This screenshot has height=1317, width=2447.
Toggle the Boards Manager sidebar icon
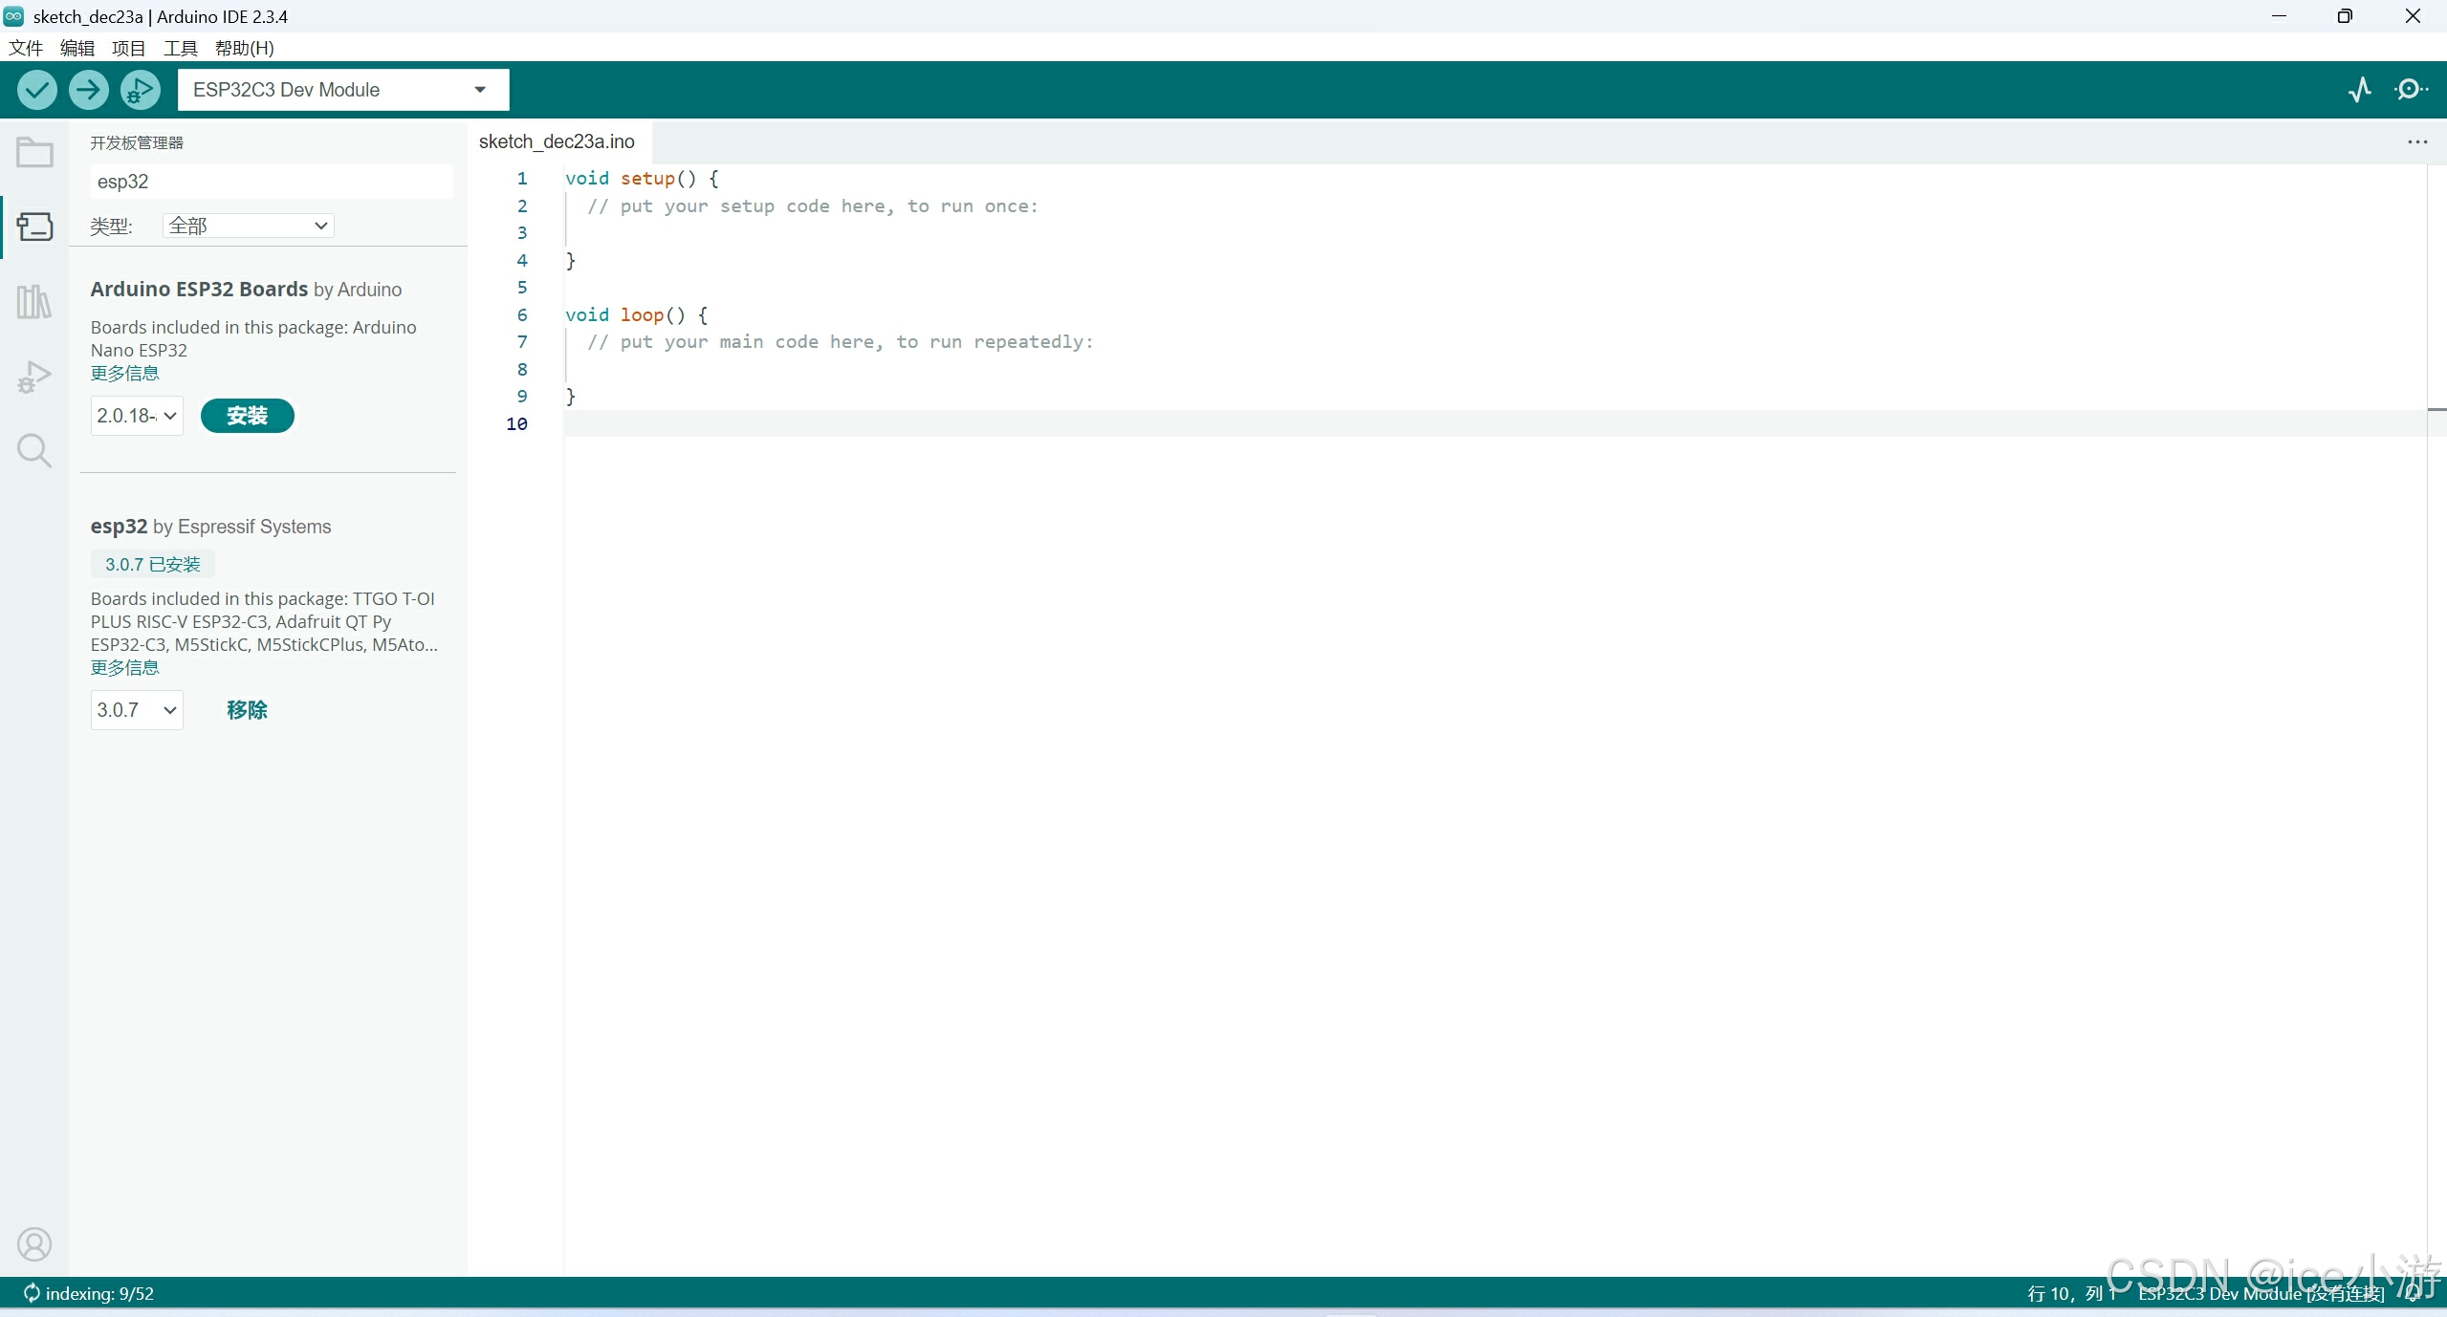click(x=34, y=227)
